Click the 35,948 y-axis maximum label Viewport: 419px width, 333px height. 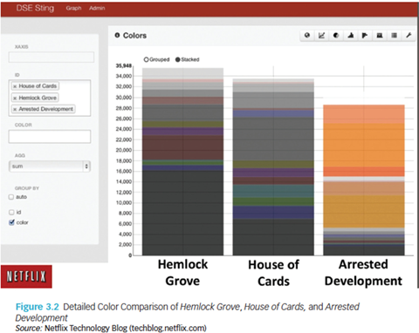[x=124, y=66]
